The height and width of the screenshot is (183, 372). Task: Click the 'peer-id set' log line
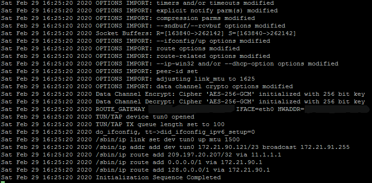pos(100,71)
